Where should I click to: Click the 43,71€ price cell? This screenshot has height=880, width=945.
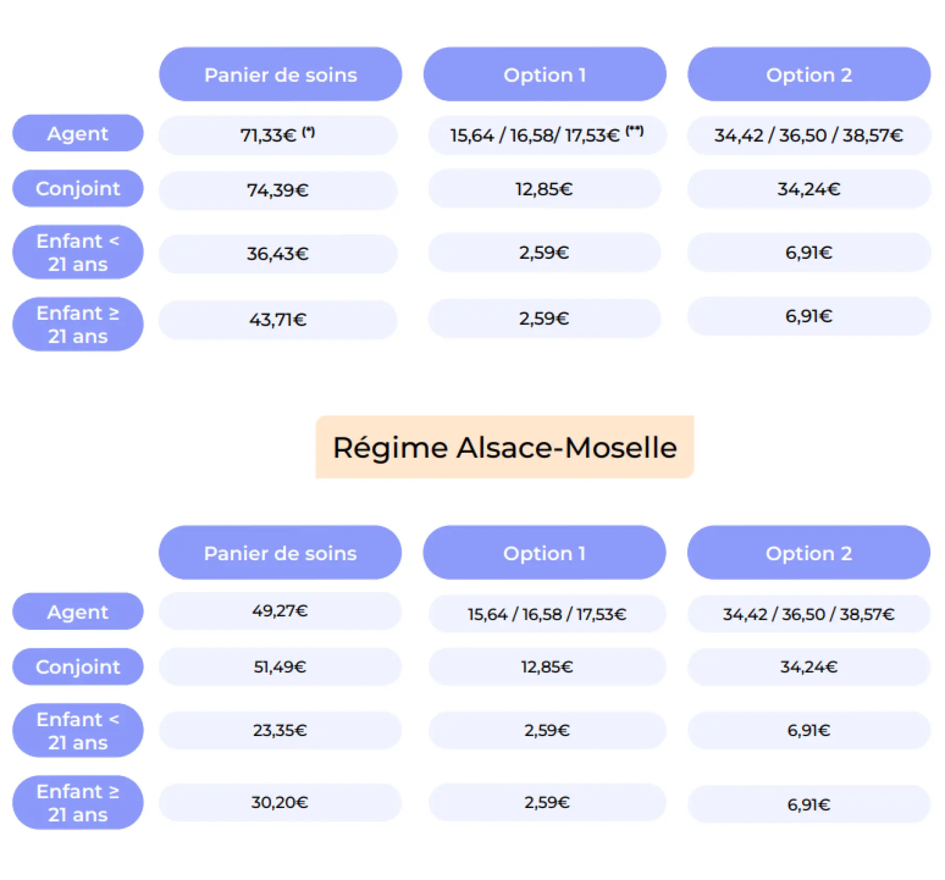[278, 320]
